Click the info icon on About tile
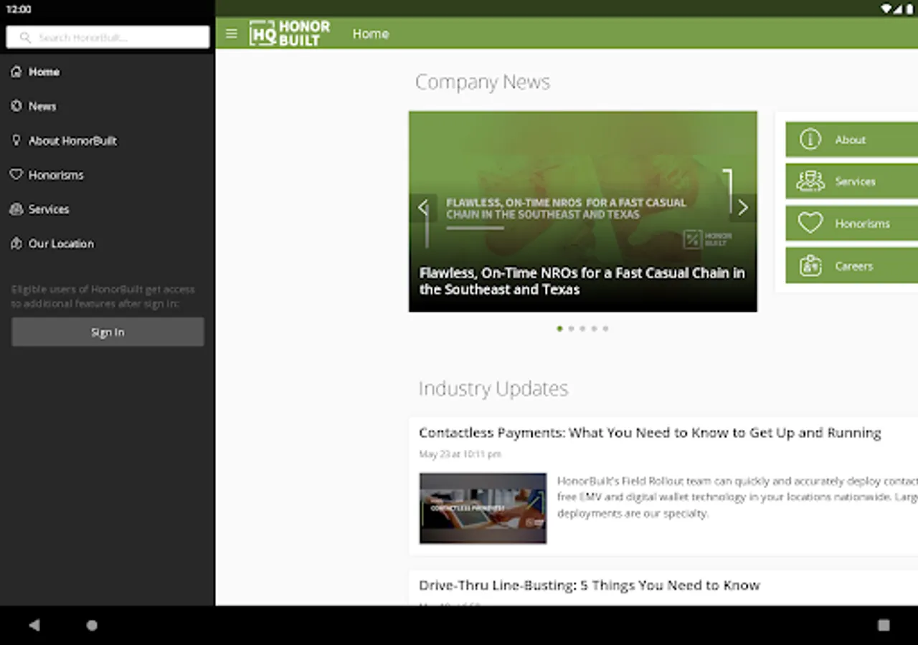The image size is (918, 645). [x=810, y=139]
